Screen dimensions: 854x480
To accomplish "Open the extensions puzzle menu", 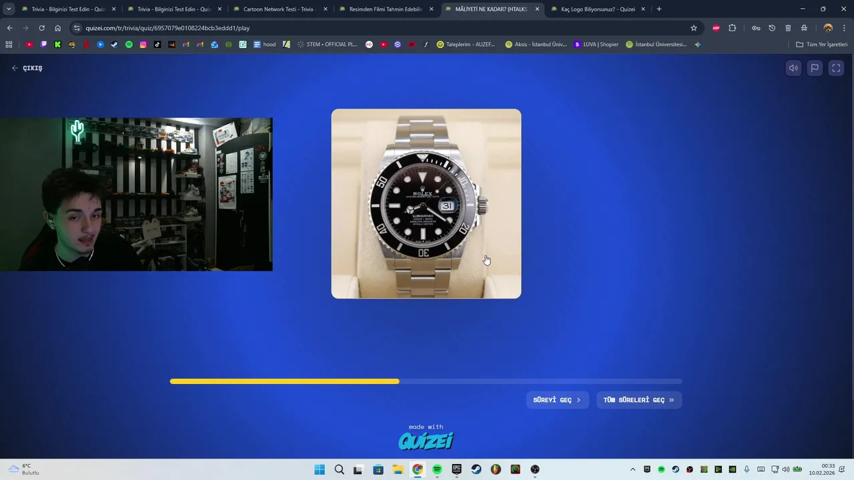I will (732, 28).
